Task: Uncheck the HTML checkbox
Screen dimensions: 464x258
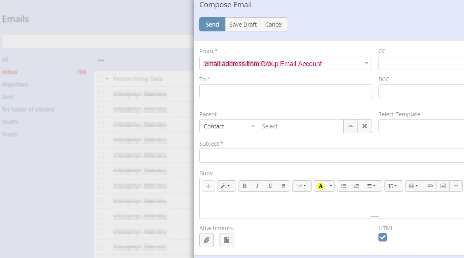Action: pyautogui.click(x=382, y=237)
